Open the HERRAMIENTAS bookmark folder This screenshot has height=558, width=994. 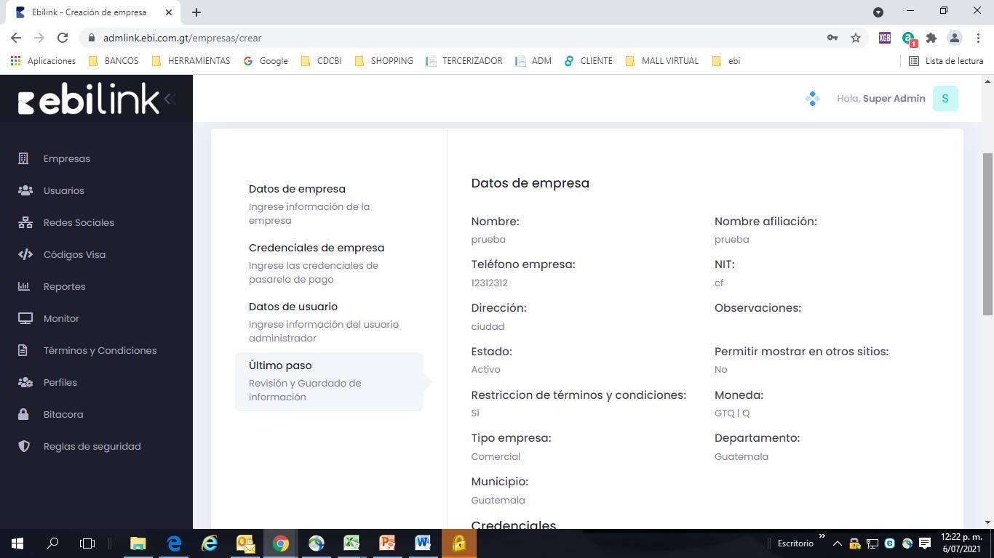coord(191,61)
